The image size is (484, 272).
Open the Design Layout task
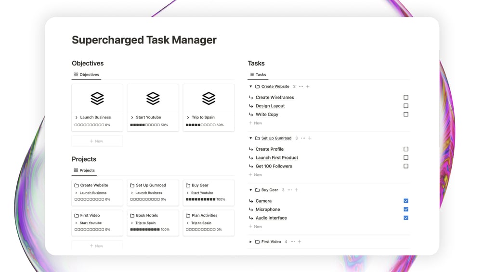[x=270, y=106]
